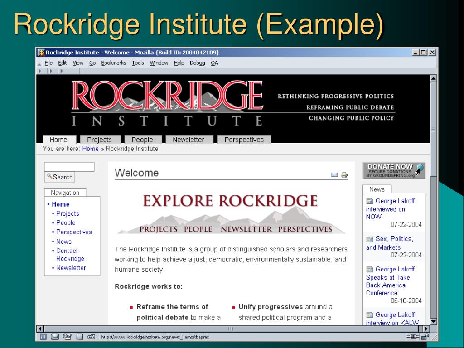Open Projects in the Navigation list
Image resolution: width=464 pixels, height=348 pixels.
click(68, 213)
